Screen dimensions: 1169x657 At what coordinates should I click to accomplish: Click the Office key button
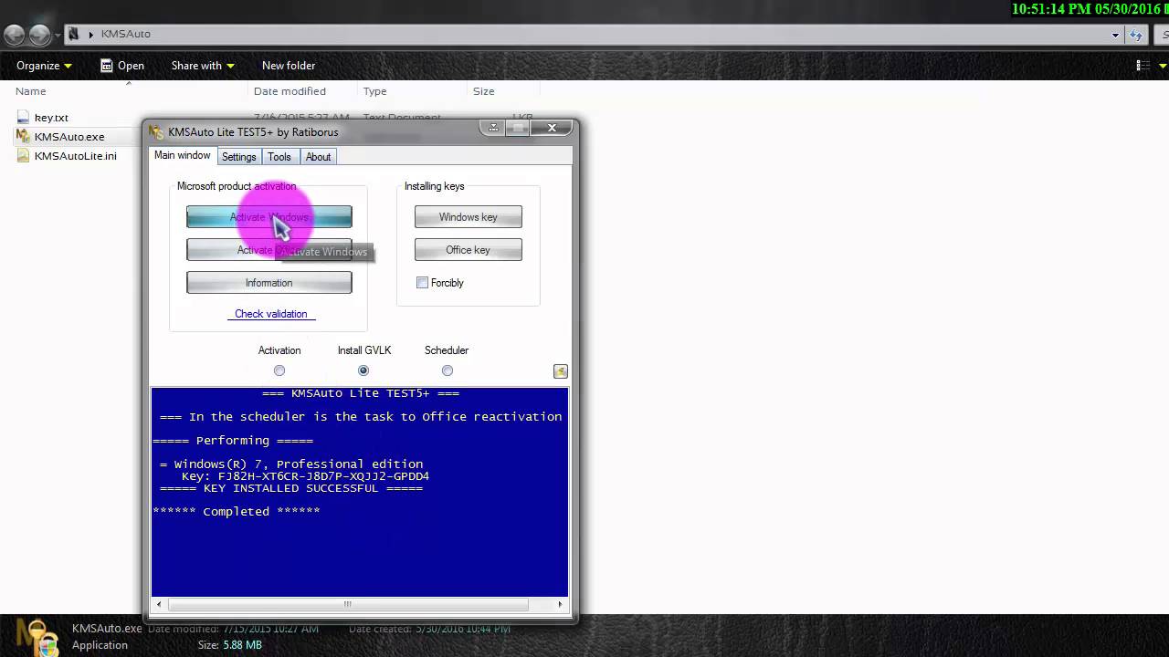pyautogui.click(x=468, y=250)
